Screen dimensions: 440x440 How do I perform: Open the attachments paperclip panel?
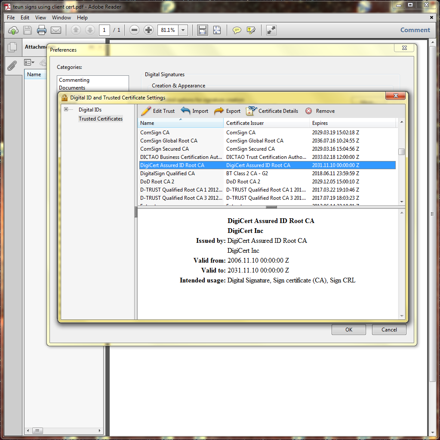(12, 65)
